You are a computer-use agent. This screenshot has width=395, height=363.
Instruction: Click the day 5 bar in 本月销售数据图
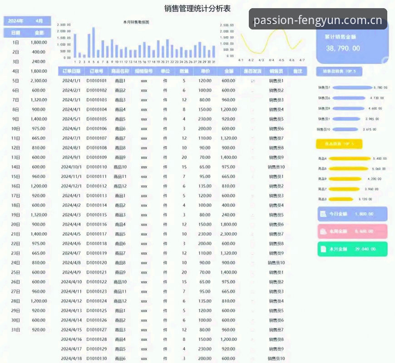(94, 43)
